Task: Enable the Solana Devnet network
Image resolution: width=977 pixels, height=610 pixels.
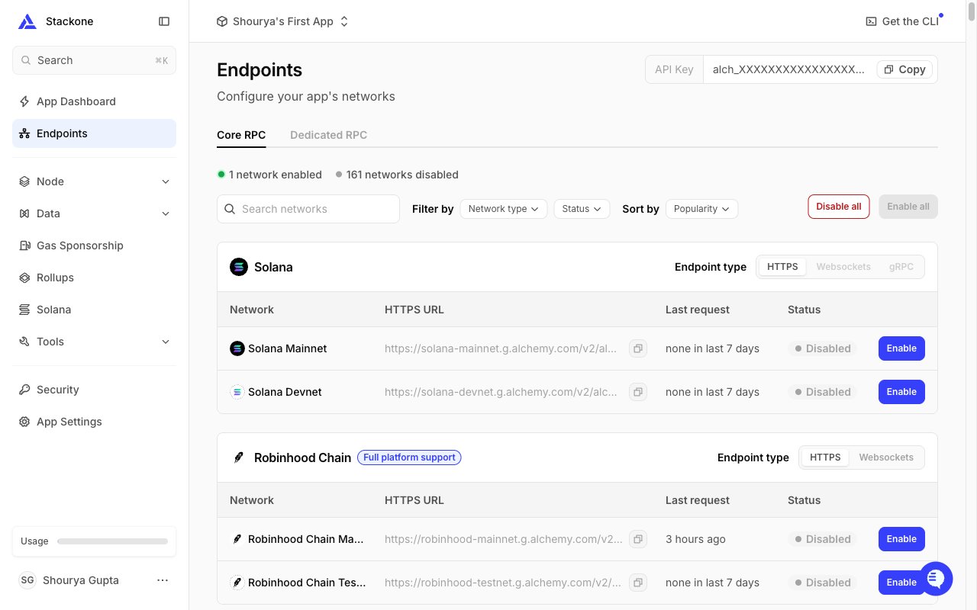Action: point(901,392)
